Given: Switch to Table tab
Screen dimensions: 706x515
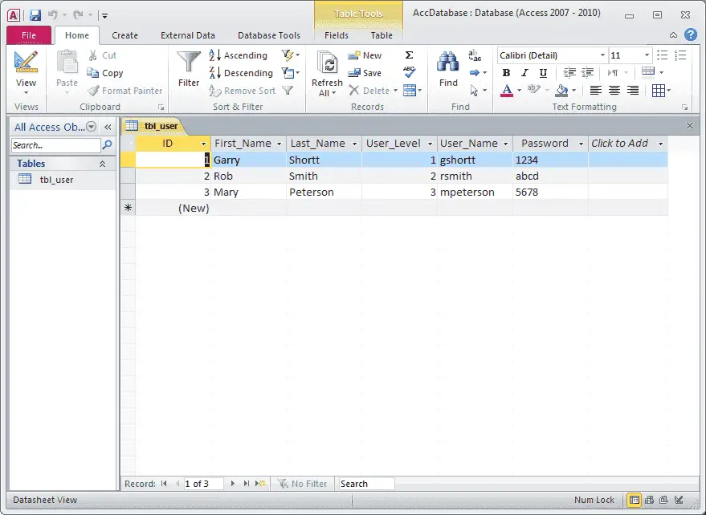Looking at the screenshot, I should pos(382,35).
